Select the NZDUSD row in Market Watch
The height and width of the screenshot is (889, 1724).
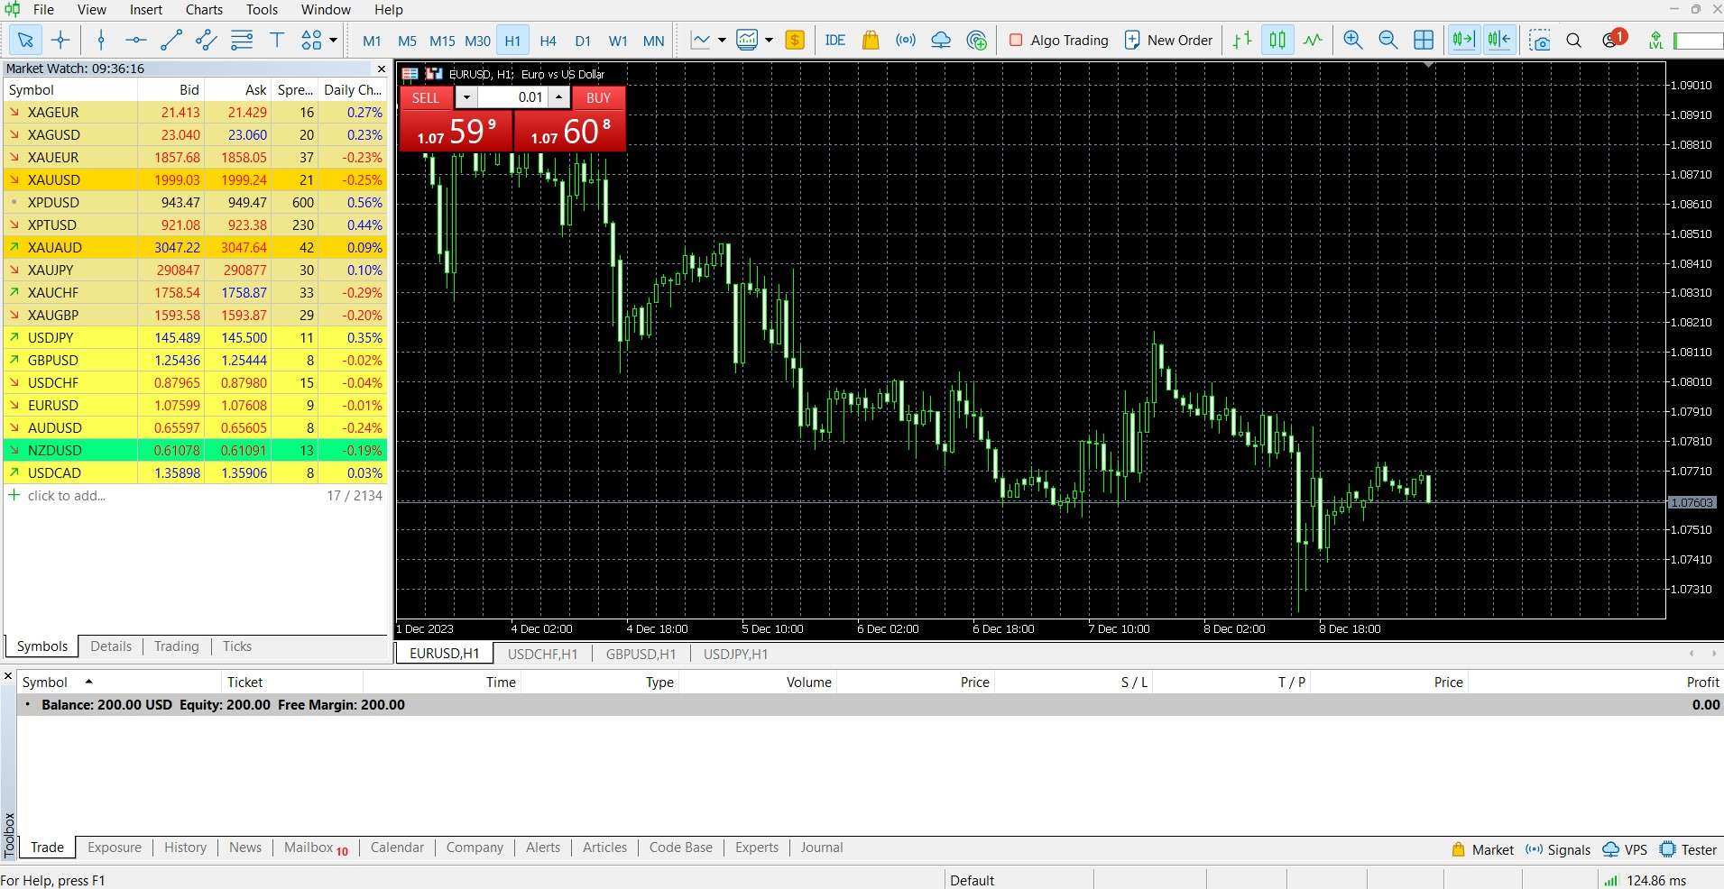point(196,450)
